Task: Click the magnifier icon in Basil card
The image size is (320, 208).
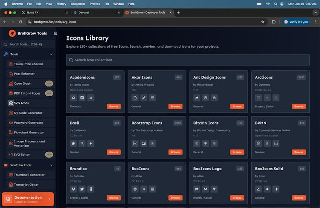Action: pos(82,143)
